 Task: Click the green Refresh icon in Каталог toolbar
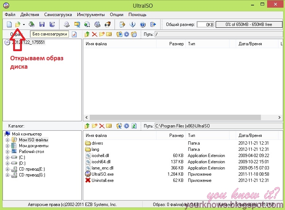pyautogui.click(x=134, y=126)
